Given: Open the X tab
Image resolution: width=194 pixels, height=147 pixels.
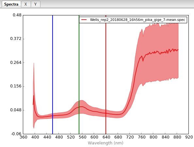Looking at the screenshot, I should (x=26, y=4).
